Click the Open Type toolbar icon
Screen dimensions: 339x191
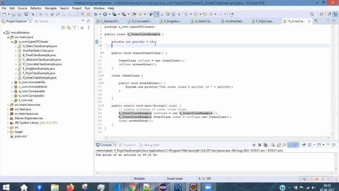pos(134,14)
